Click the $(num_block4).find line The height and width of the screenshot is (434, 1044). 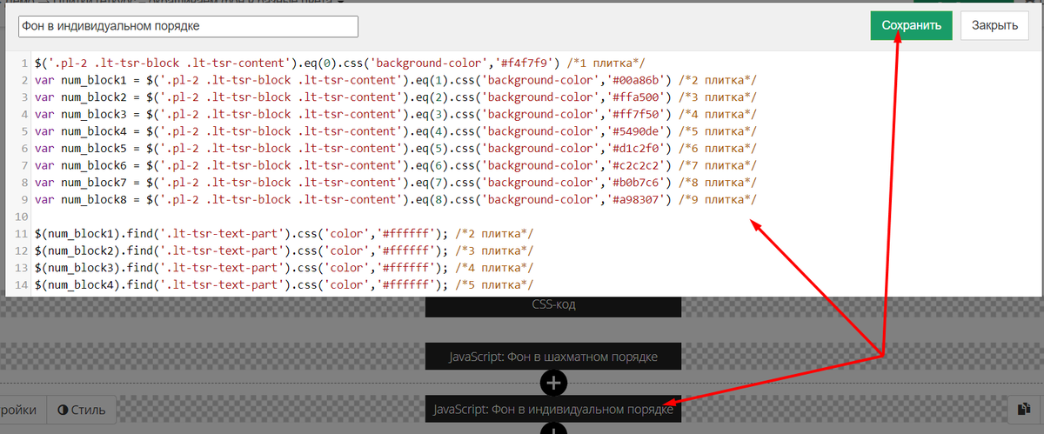tap(284, 285)
